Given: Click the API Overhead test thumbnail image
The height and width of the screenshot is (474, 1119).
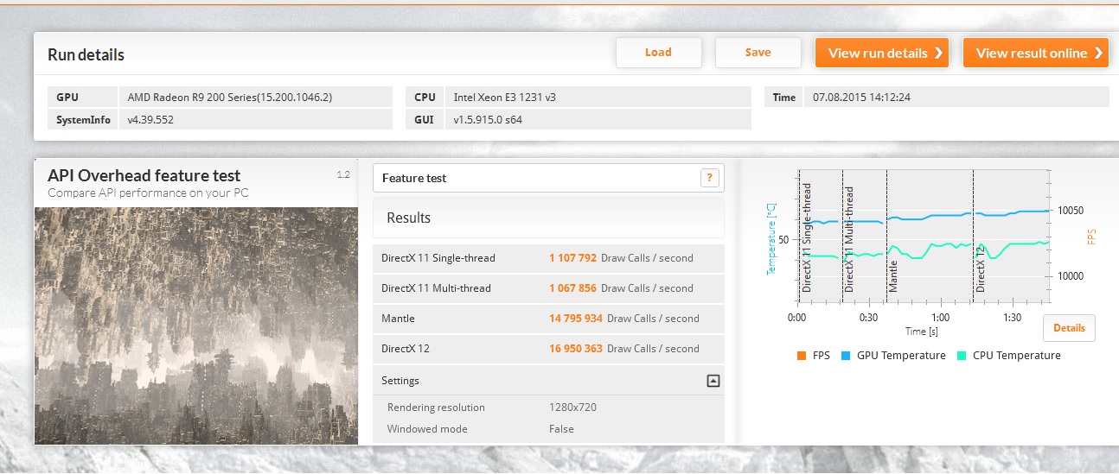Looking at the screenshot, I should [x=196, y=325].
